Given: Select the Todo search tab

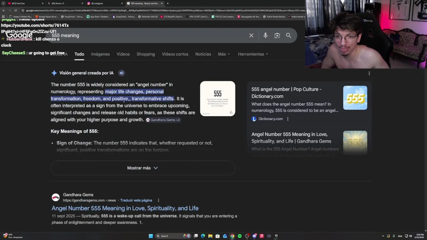Looking at the screenshot, I should (x=79, y=54).
